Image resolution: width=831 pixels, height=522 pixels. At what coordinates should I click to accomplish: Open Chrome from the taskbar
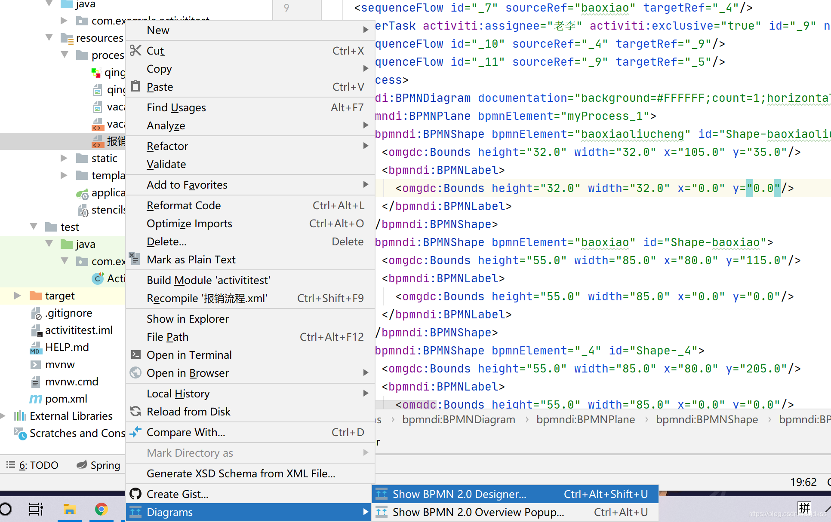point(101,510)
